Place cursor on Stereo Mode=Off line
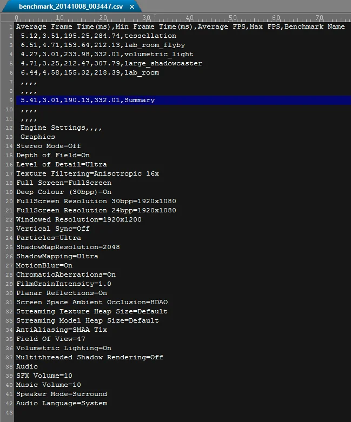The width and height of the screenshot is (351, 422). pyautogui.click(x=49, y=146)
